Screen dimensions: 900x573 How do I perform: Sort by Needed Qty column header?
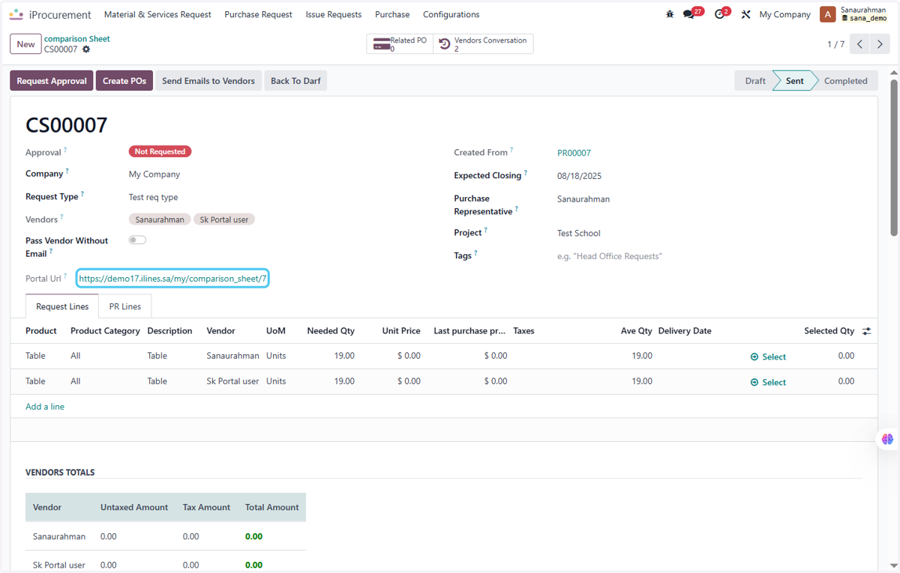(x=331, y=331)
